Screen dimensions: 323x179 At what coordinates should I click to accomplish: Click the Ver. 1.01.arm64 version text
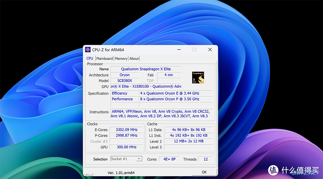(x=121, y=173)
